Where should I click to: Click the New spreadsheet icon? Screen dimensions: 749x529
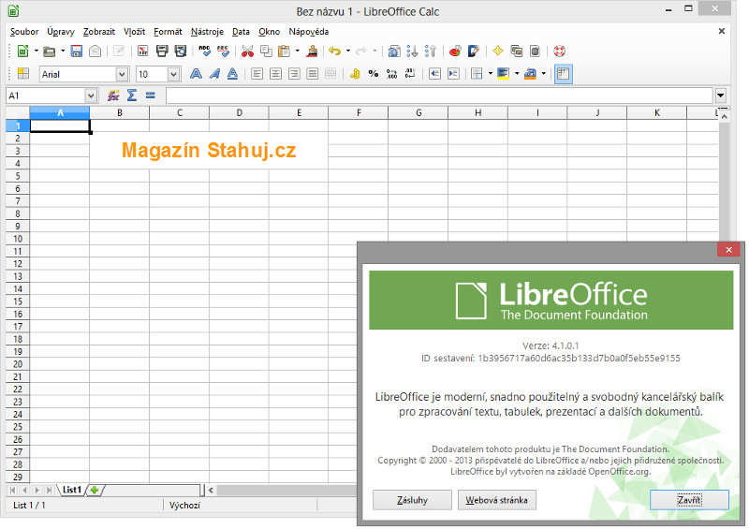tap(22, 51)
